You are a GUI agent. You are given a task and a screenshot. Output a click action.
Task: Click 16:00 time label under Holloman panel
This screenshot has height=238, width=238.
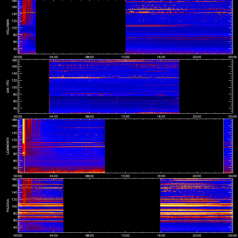pyautogui.click(x=161, y=57)
